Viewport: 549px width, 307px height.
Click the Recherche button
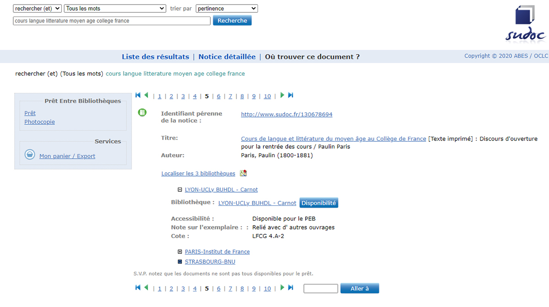(x=232, y=21)
